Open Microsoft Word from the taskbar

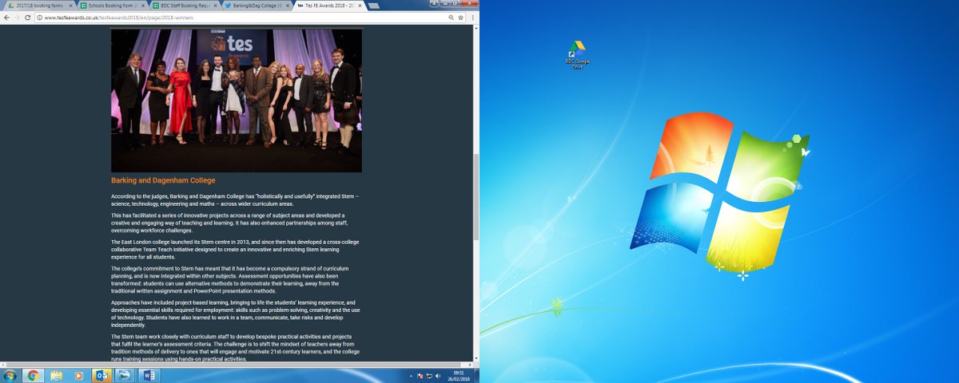tap(149, 375)
